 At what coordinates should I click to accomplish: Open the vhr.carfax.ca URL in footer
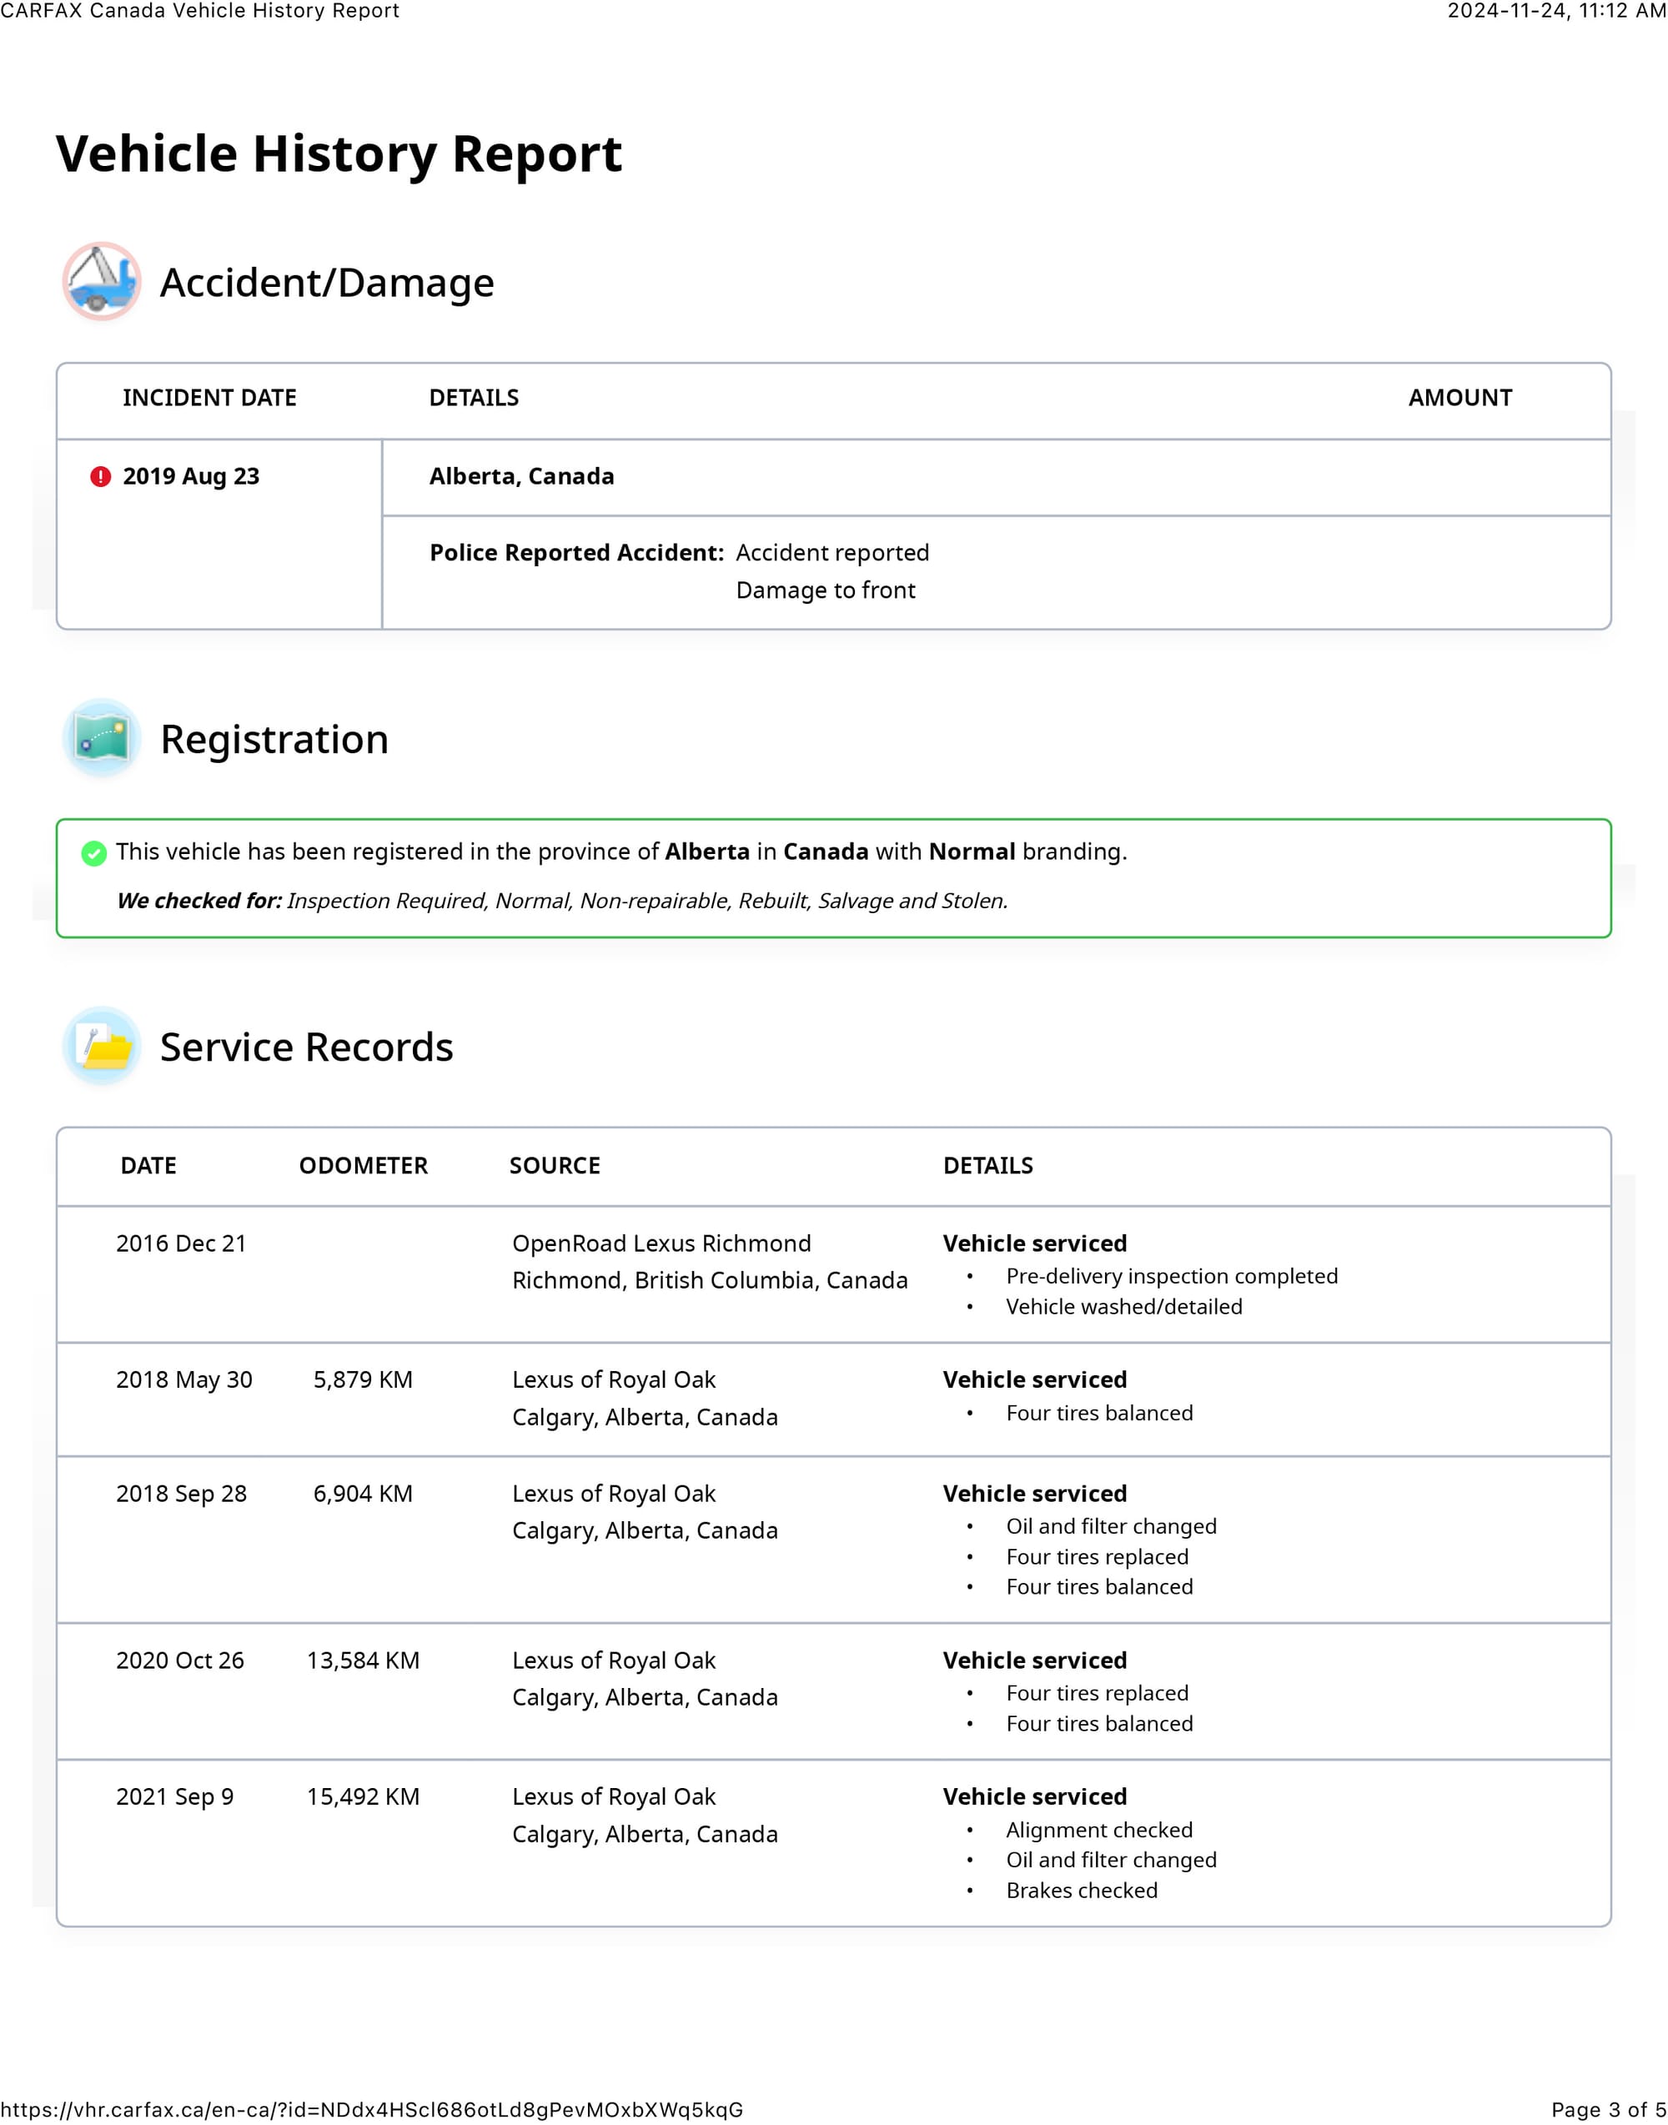[x=372, y=2109]
